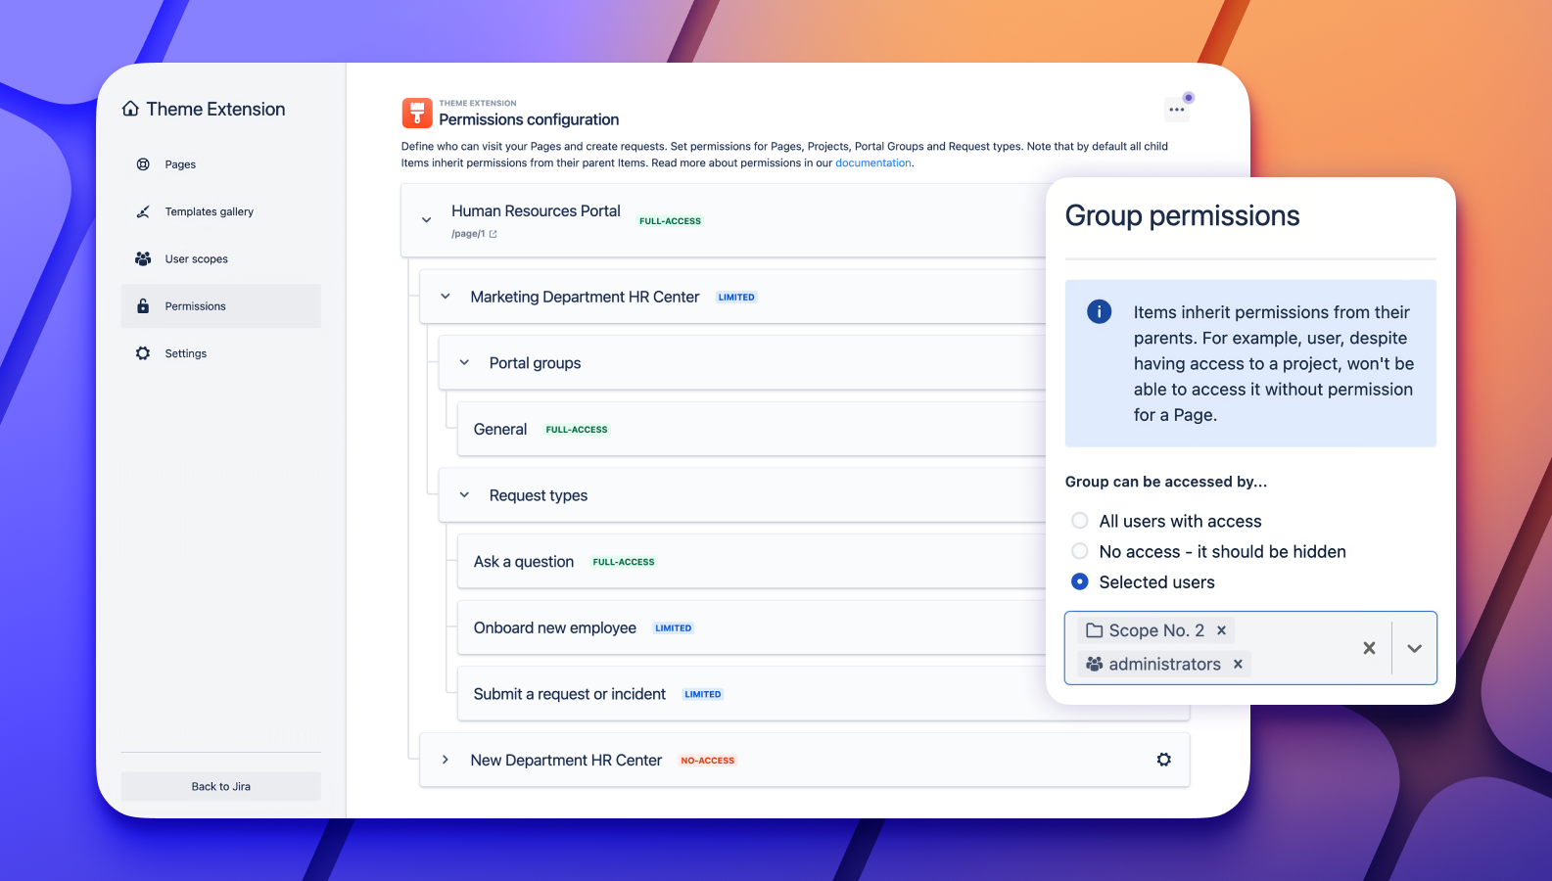
Task: Open the documentation link
Action: coord(872,163)
